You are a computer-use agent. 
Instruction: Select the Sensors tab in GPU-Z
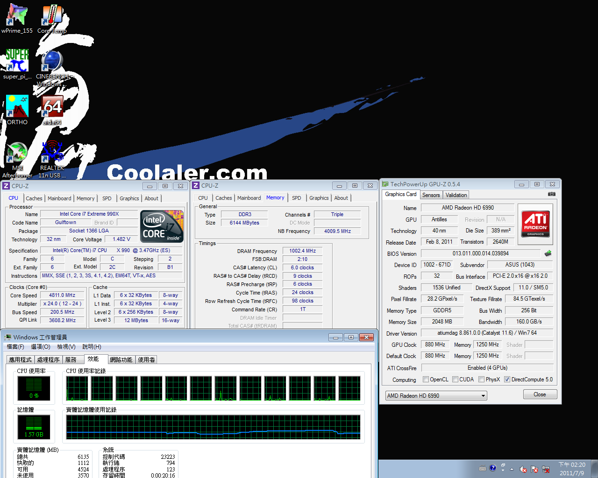(x=431, y=195)
